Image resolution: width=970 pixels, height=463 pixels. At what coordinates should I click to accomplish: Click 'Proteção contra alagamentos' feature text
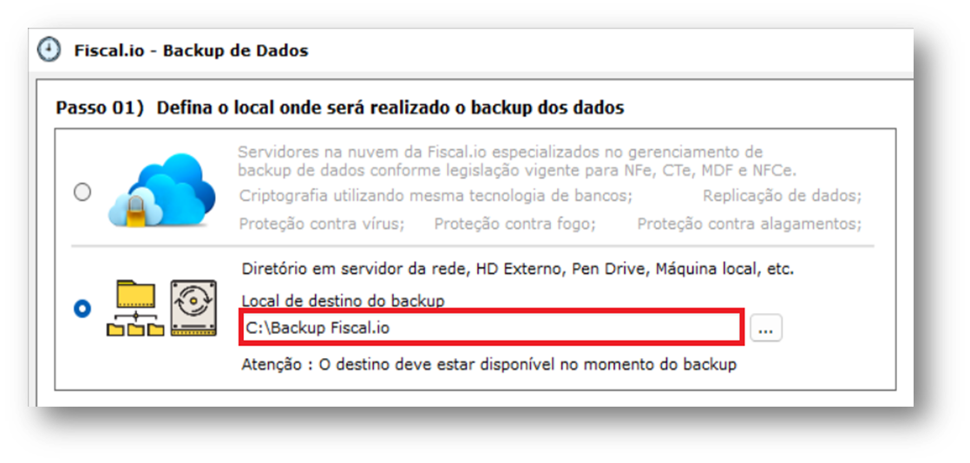coord(749,224)
